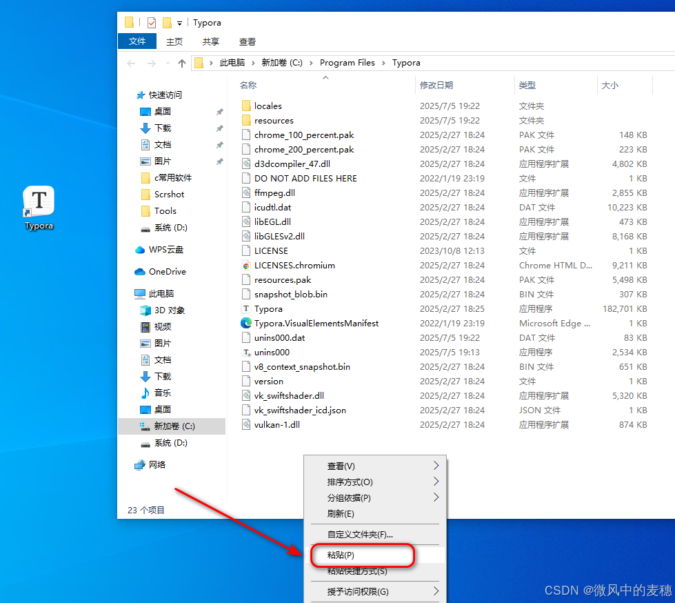Select the unins000 application file
Image resolution: width=675 pixels, height=603 pixels.
coord(266,353)
